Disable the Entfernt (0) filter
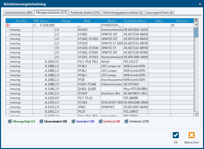Image resolution: width=204 pixels, height=149 pixels. [101, 121]
